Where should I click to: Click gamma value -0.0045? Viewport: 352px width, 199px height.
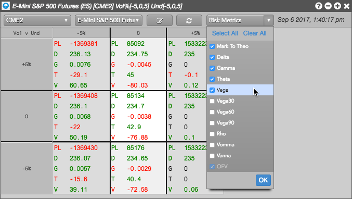[139, 65]
